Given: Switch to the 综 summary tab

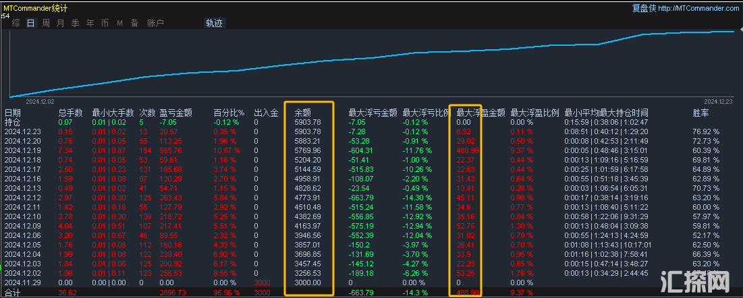Looking at the screenshot, I should coord(16,23).
